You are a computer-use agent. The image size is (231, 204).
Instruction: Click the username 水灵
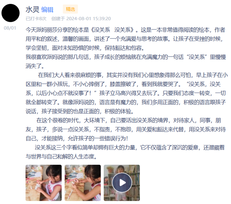click(32, 10)
